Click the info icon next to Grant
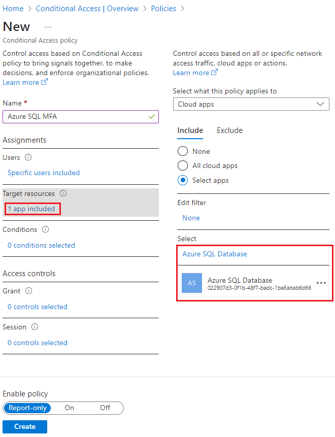 coord(29,291)
